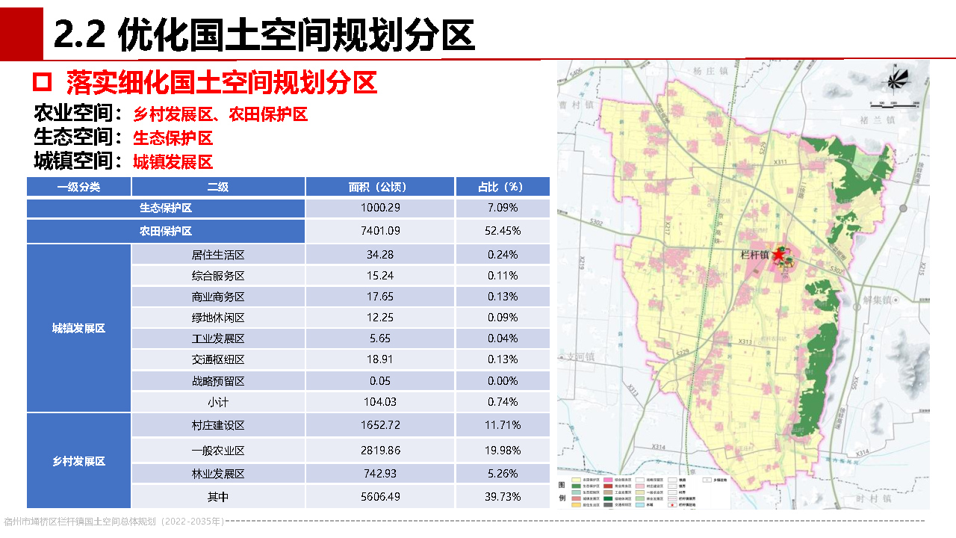Click the 占比（%） column header
956x538 pixels.
pos(502,187)
